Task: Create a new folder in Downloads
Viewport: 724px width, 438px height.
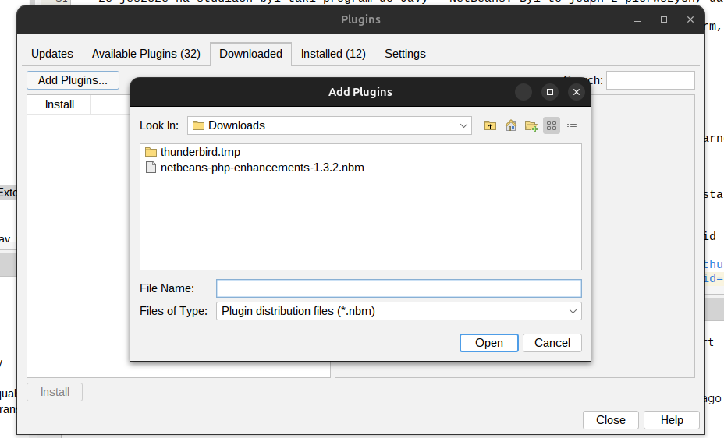Action: pos(531,125)
